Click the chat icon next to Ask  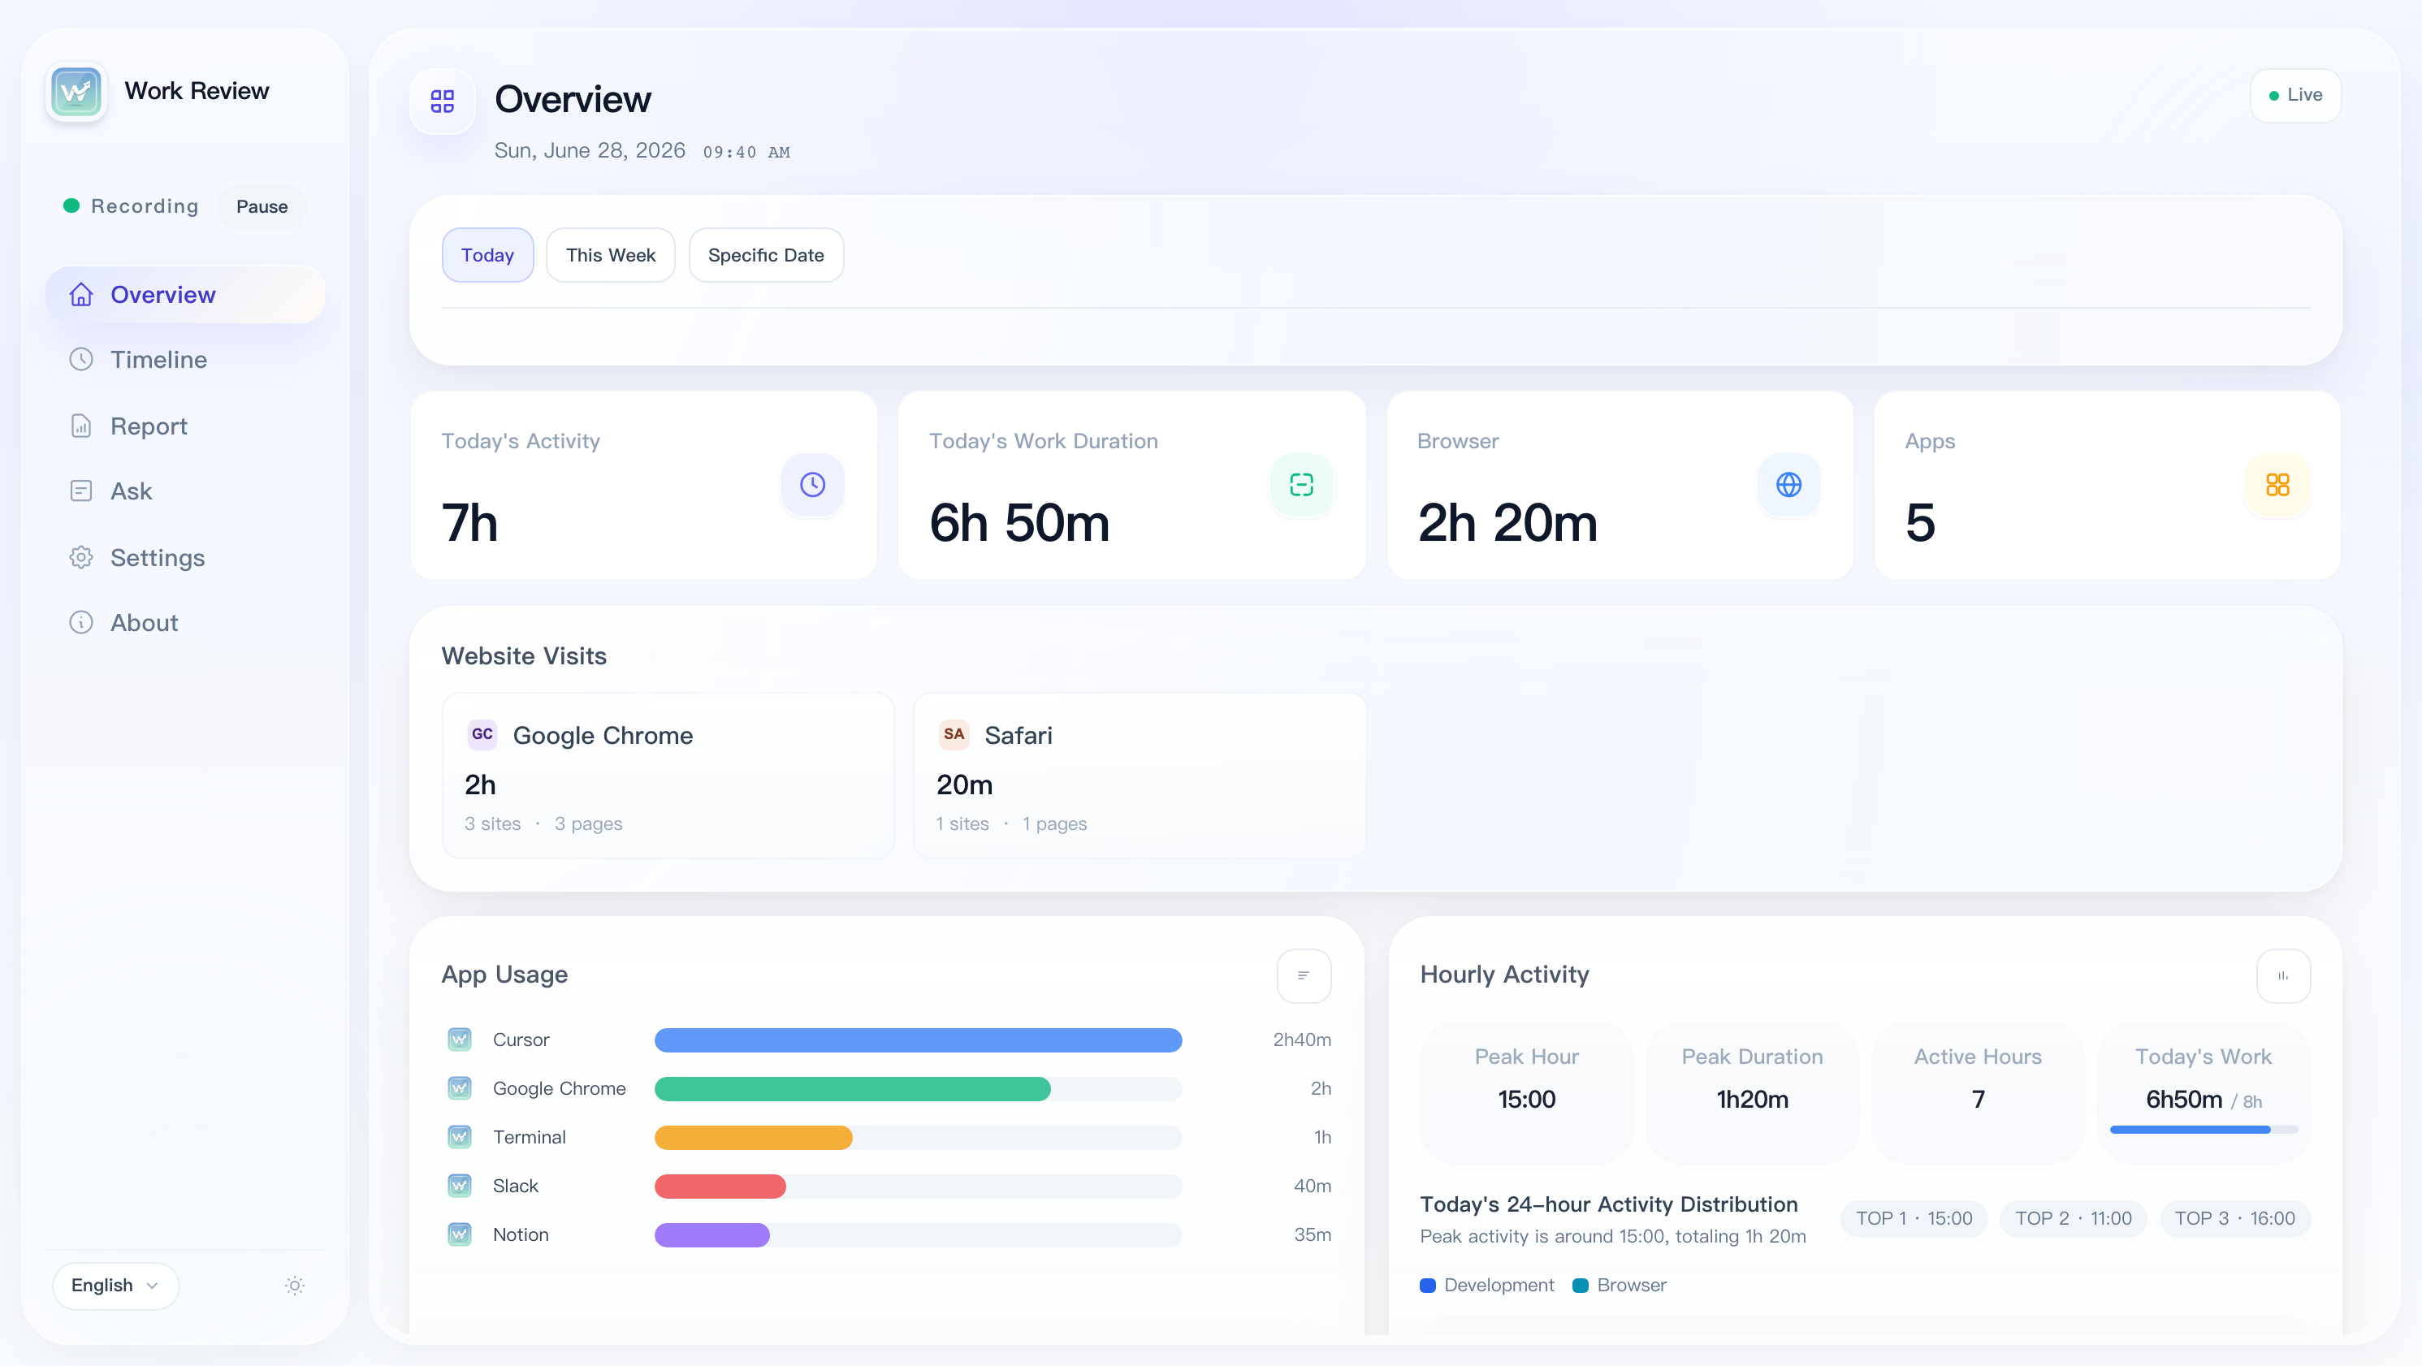pyautogui.click(x=82, y=491)
